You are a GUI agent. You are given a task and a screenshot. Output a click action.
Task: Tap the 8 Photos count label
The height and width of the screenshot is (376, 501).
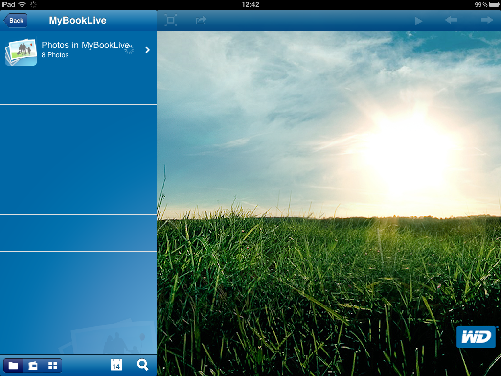pos(55,55)
